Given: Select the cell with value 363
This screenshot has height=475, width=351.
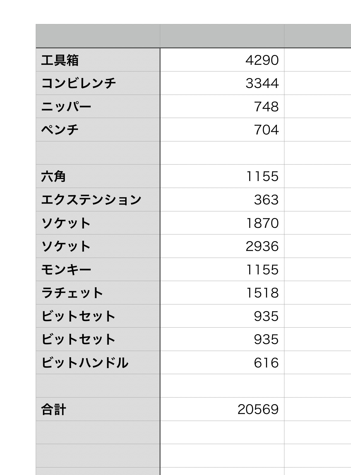Looking at the screenshot, I should coord(222,200).
